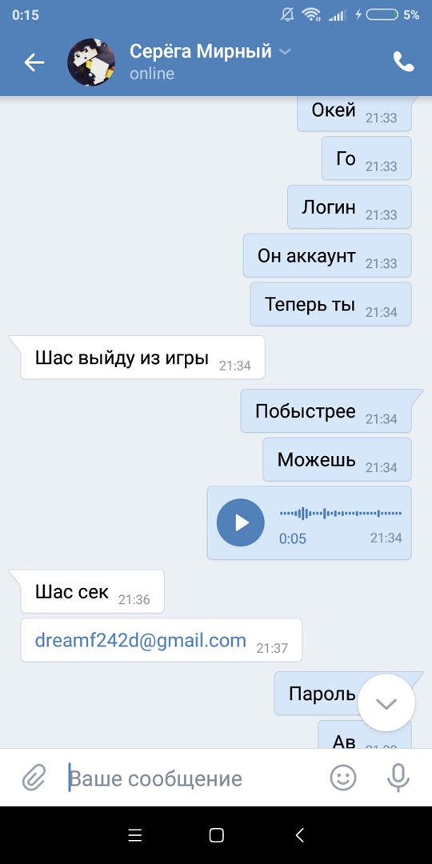Tap Android home square button

[217, 835]
